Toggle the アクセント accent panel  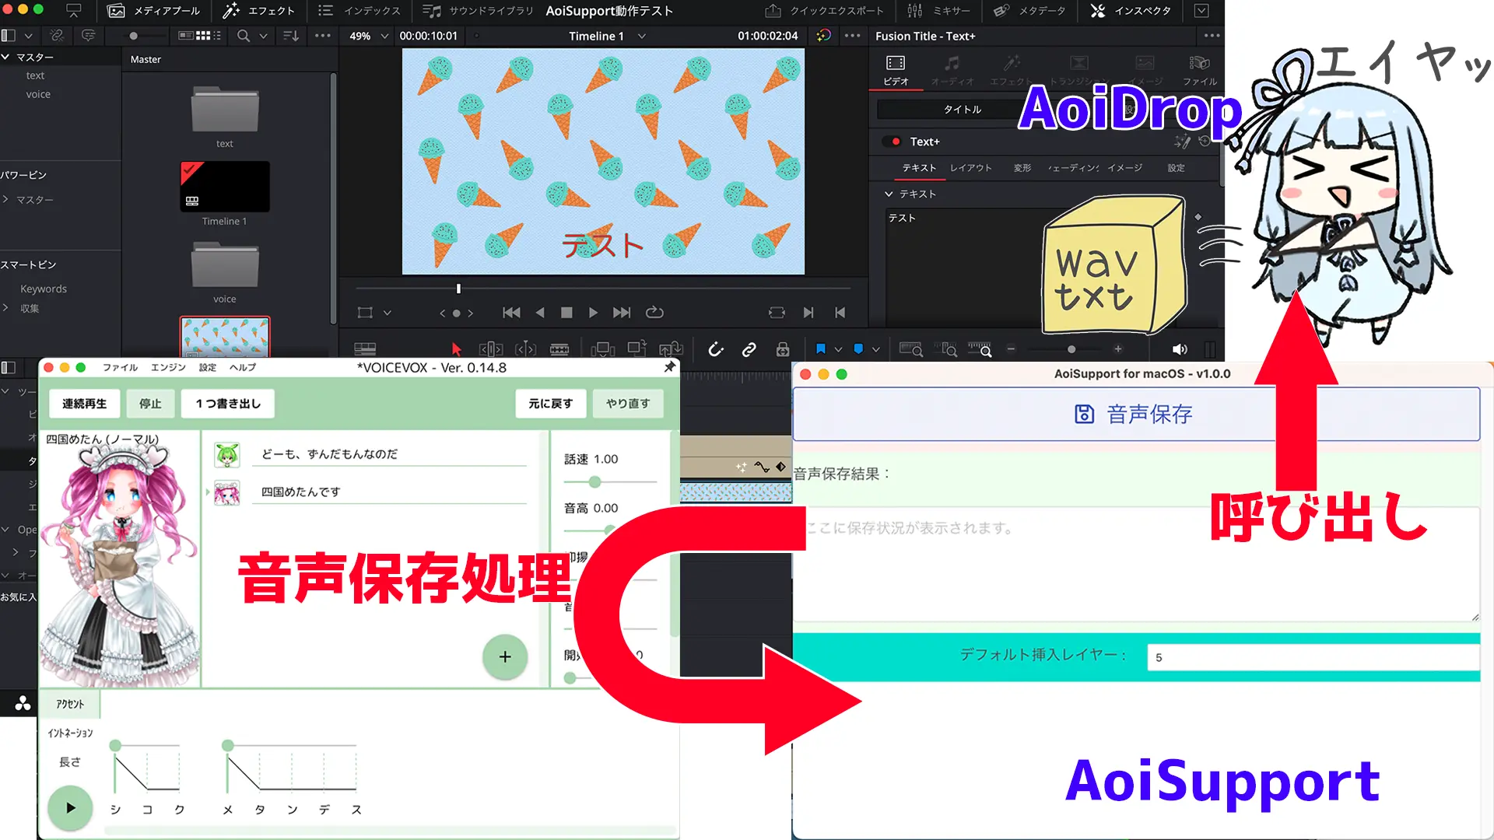[x=68, y=702]
